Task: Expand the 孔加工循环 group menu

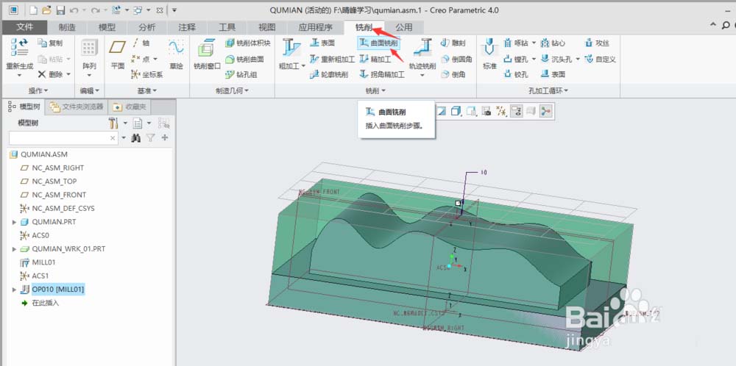Action: [x=548, y=90]
